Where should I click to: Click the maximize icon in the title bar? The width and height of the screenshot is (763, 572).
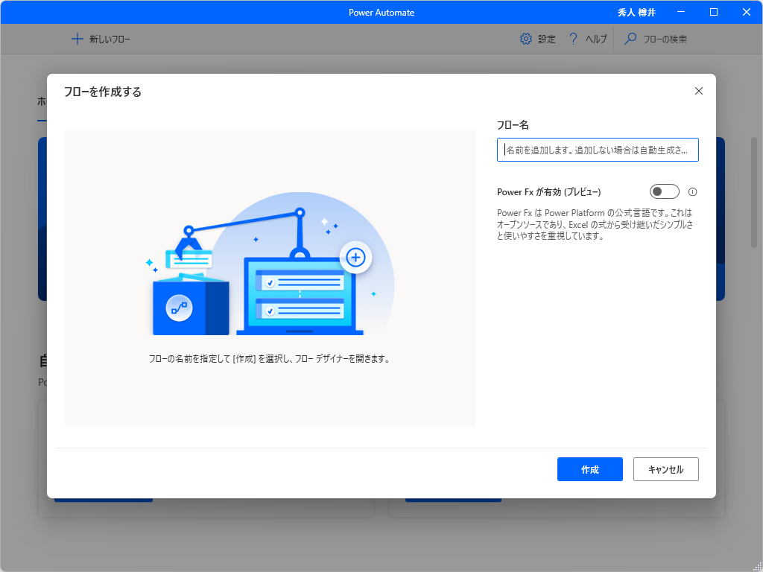(713, 12)
